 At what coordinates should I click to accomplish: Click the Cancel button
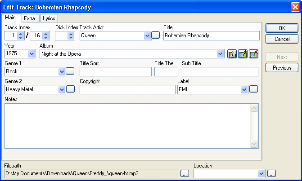(x=282, y=39)
